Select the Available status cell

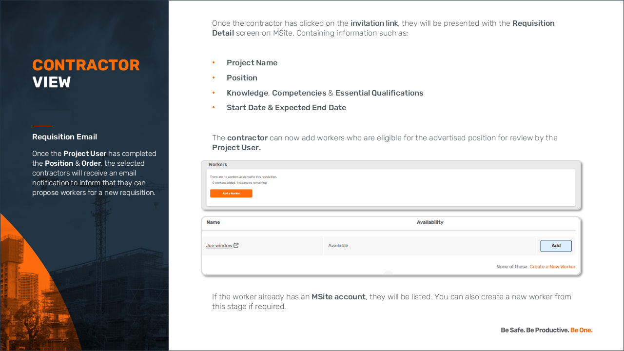(x=338, y=246)
